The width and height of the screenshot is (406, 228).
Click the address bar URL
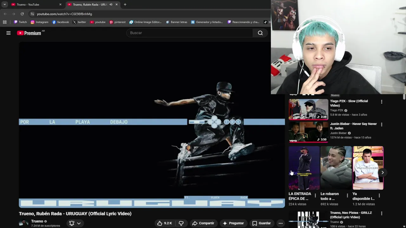pyautogui.click(x=64, y=14)
